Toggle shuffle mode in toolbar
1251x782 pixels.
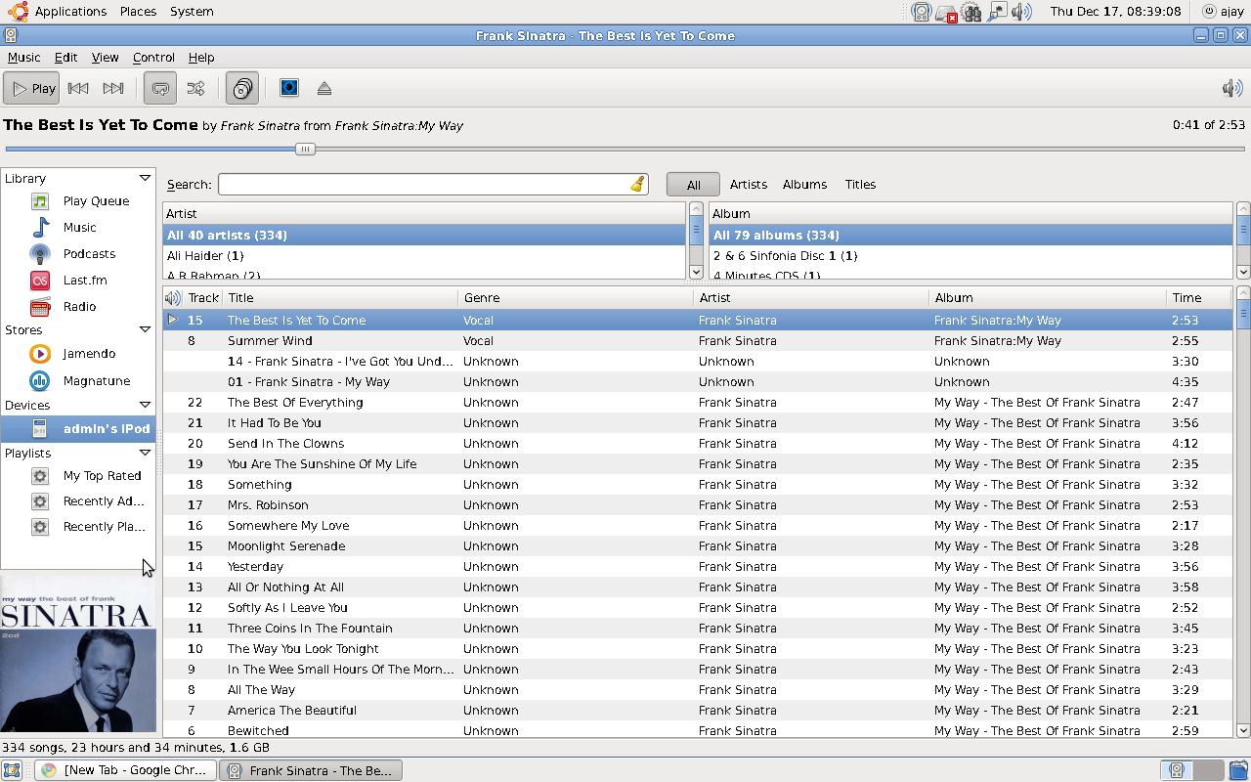(x=195, y=88)
